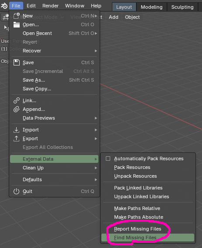Expand the New file submenu arrow
This screenshot has height=248, width=202.
click(x=96, y=16)
